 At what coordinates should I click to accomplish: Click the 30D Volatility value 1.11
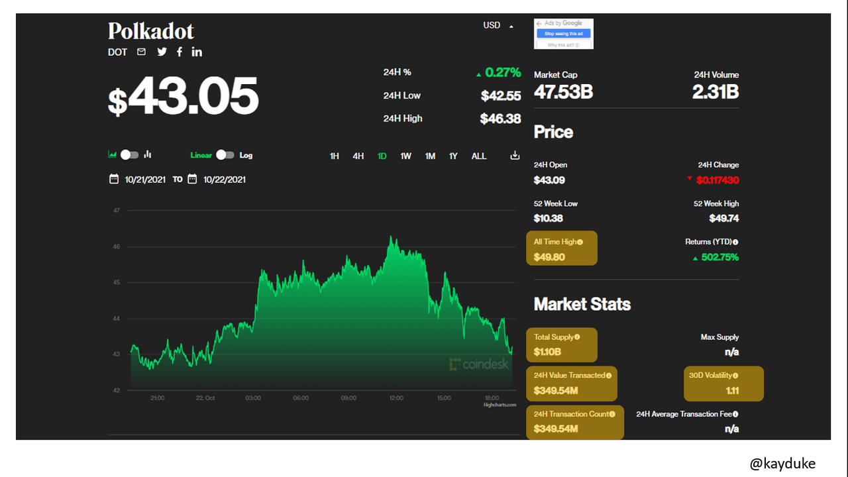(732, 390)
